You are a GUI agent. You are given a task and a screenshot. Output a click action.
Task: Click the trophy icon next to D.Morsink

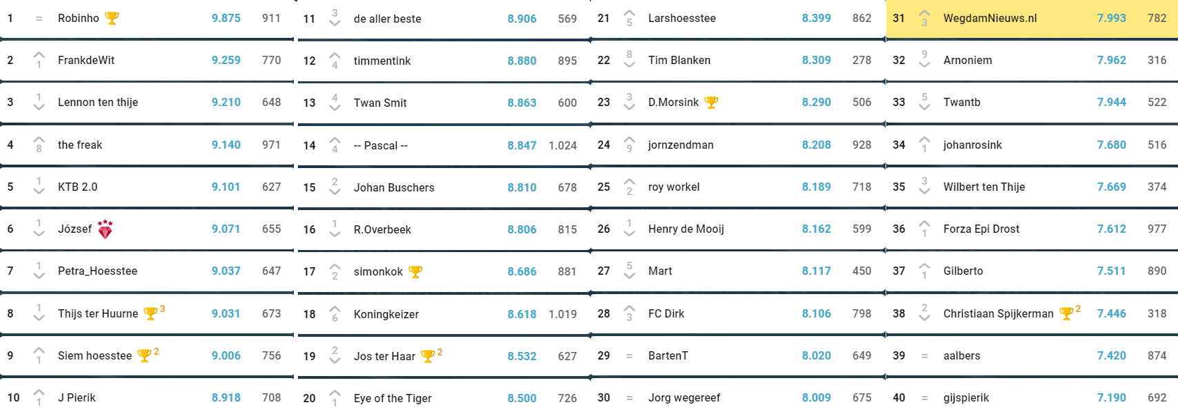tap(711, 102)
